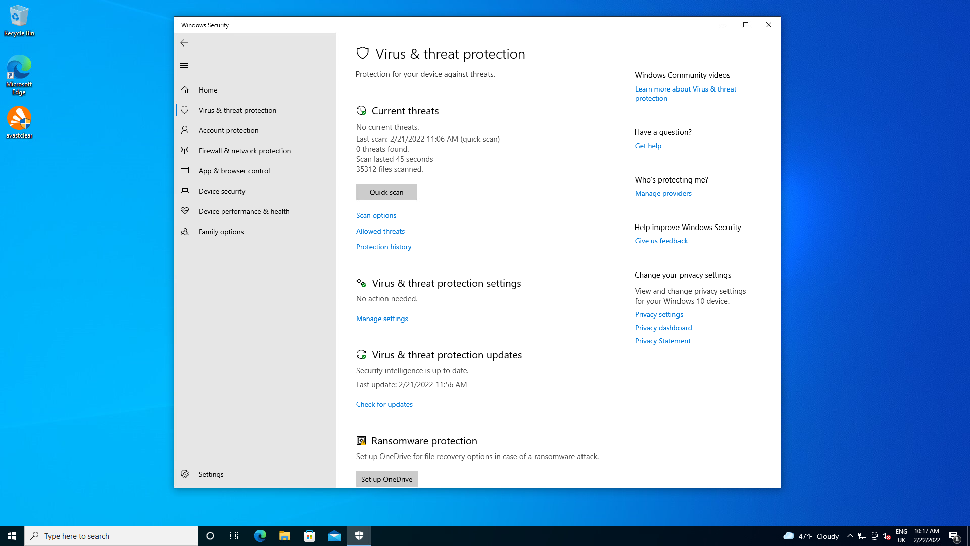Open Scan options link

376,215
